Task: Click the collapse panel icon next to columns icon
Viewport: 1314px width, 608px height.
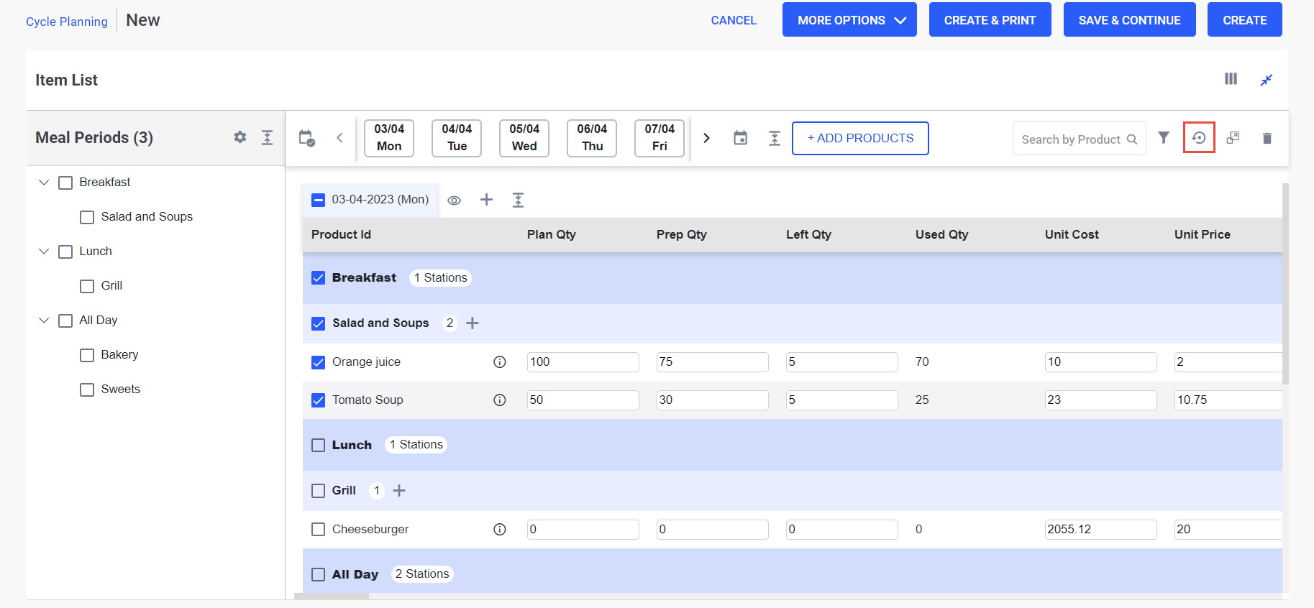Action: click(x=1267, y=80)
